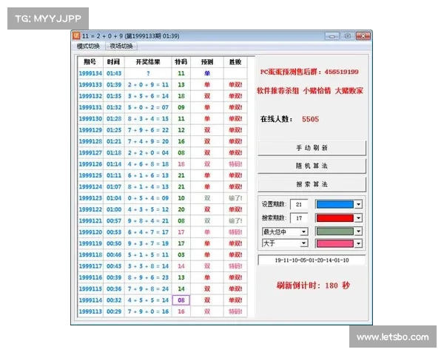
Task: Select period row 1999121
Action: tap(162, 220)
